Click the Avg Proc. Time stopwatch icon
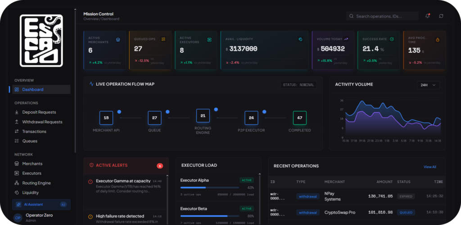The image size is (461, 225). pos(438,40)
